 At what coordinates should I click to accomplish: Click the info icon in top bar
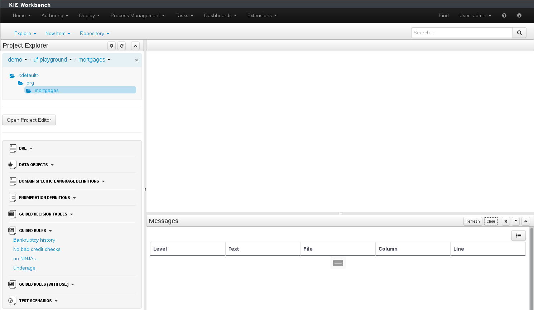[519, 15]
